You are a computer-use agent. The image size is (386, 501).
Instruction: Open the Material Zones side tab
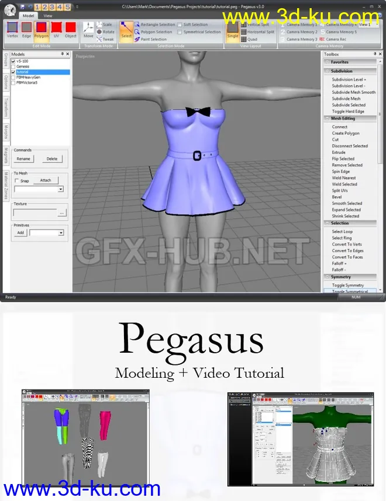tap(6, 186)
